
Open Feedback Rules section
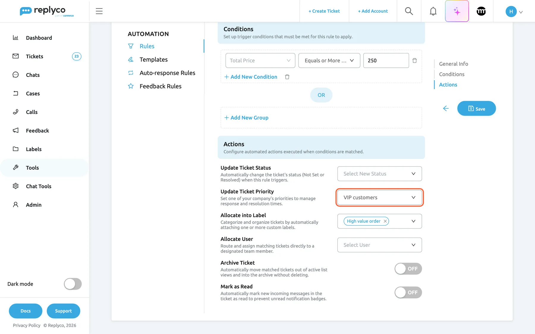click(160, 86)
